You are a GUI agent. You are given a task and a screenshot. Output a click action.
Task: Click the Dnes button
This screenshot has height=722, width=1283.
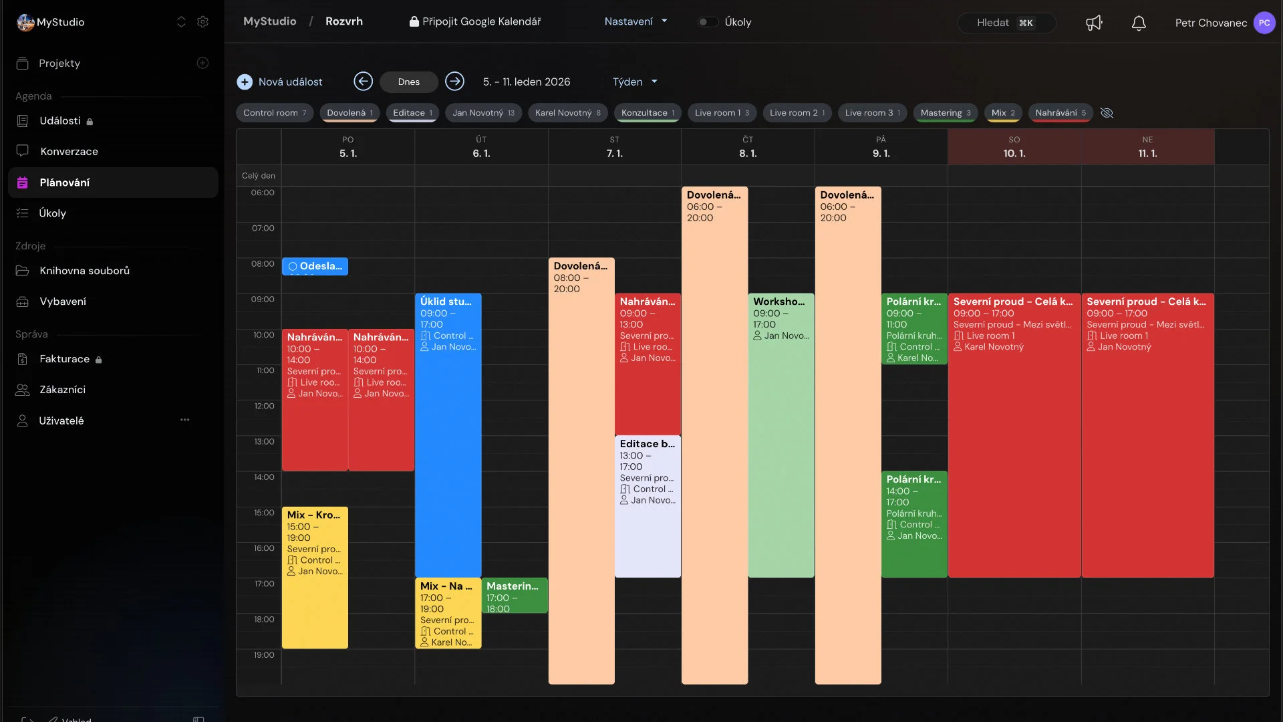click(x=409, y=82)
